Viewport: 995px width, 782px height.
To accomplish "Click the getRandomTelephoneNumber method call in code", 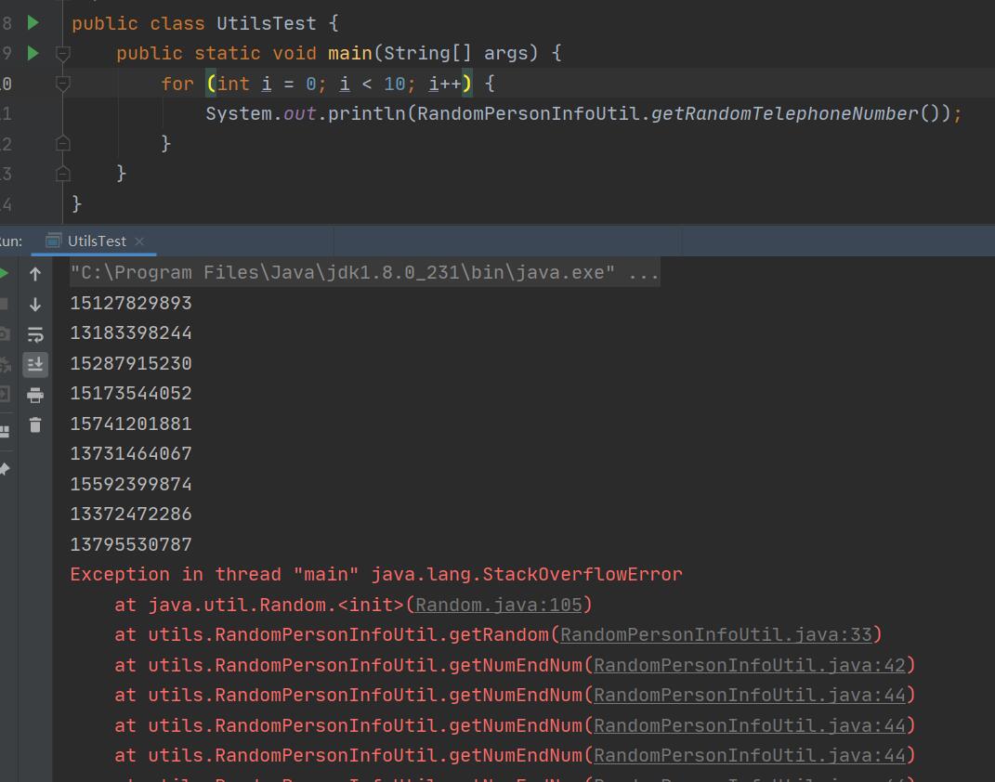I will [783, 113].
